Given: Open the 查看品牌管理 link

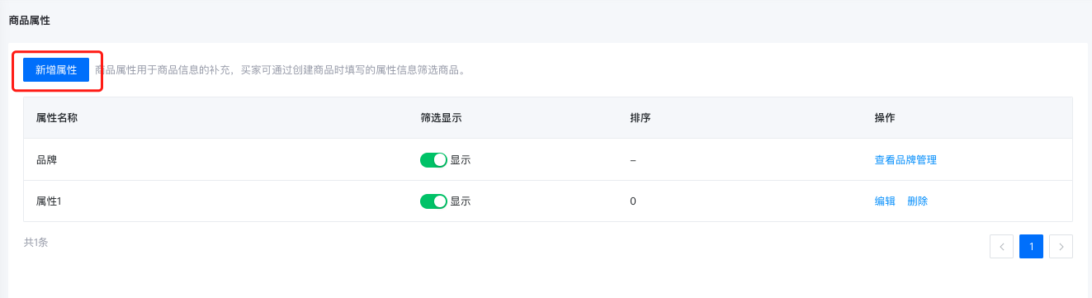Looking at the screenshot, I should coord(905,160).
